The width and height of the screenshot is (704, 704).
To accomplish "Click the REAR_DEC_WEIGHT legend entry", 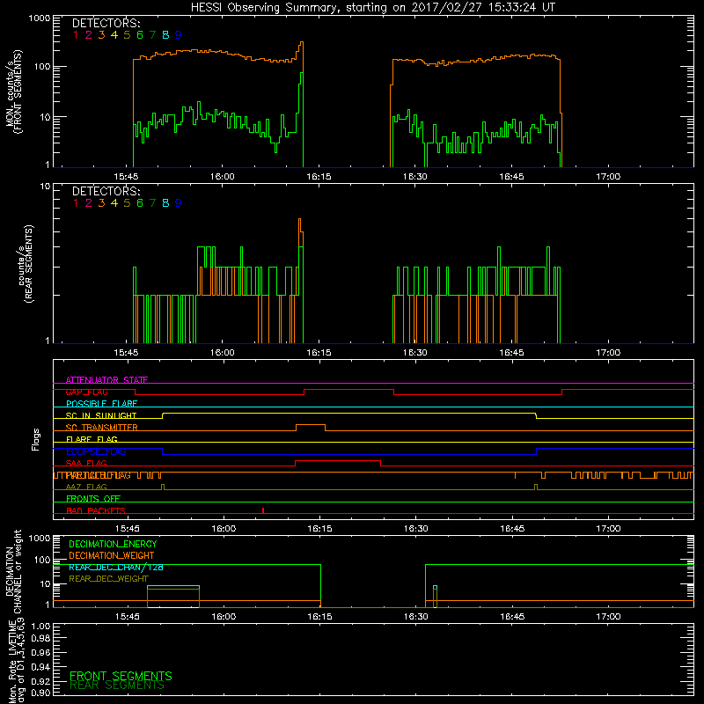I will pyautogui.click(x=108, y=579).
